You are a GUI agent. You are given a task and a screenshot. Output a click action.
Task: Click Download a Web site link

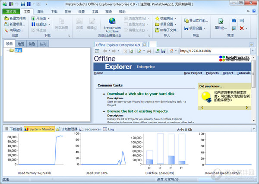tap(141, 94)
